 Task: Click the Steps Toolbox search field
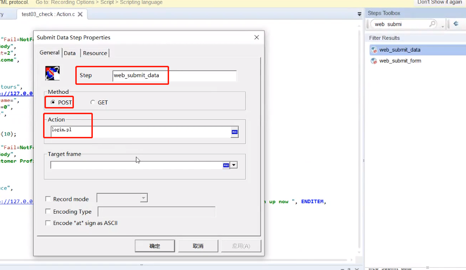coord(401,24)
